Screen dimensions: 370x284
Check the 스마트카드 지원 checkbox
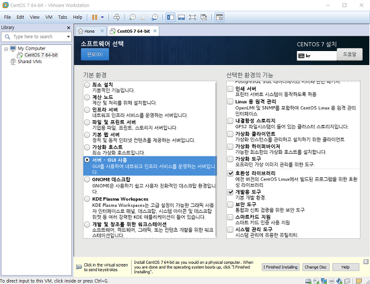[230, 217]
